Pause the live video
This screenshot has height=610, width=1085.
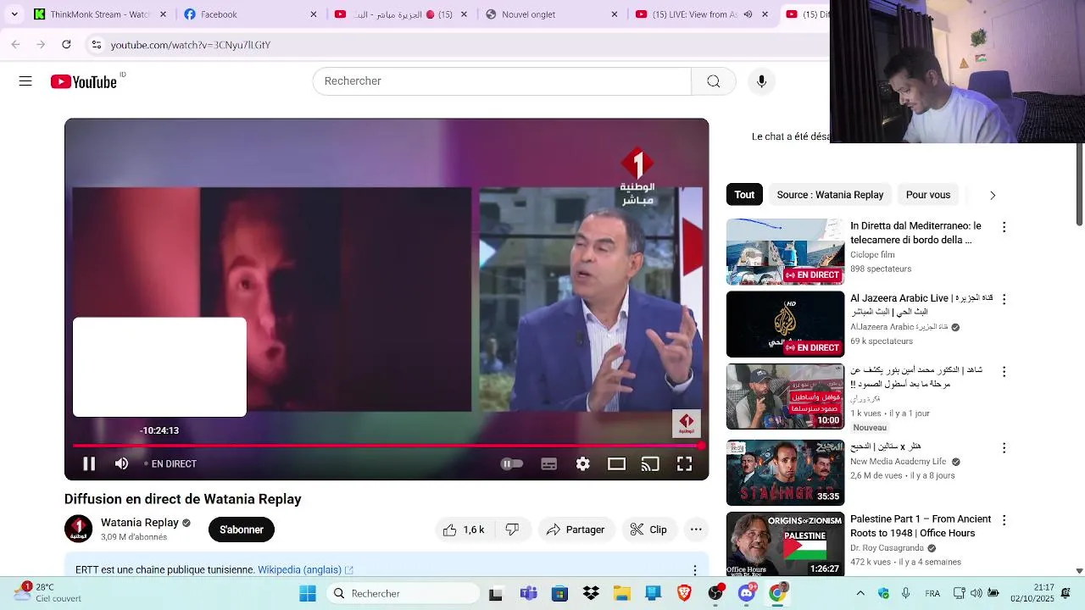pos(89,463)
